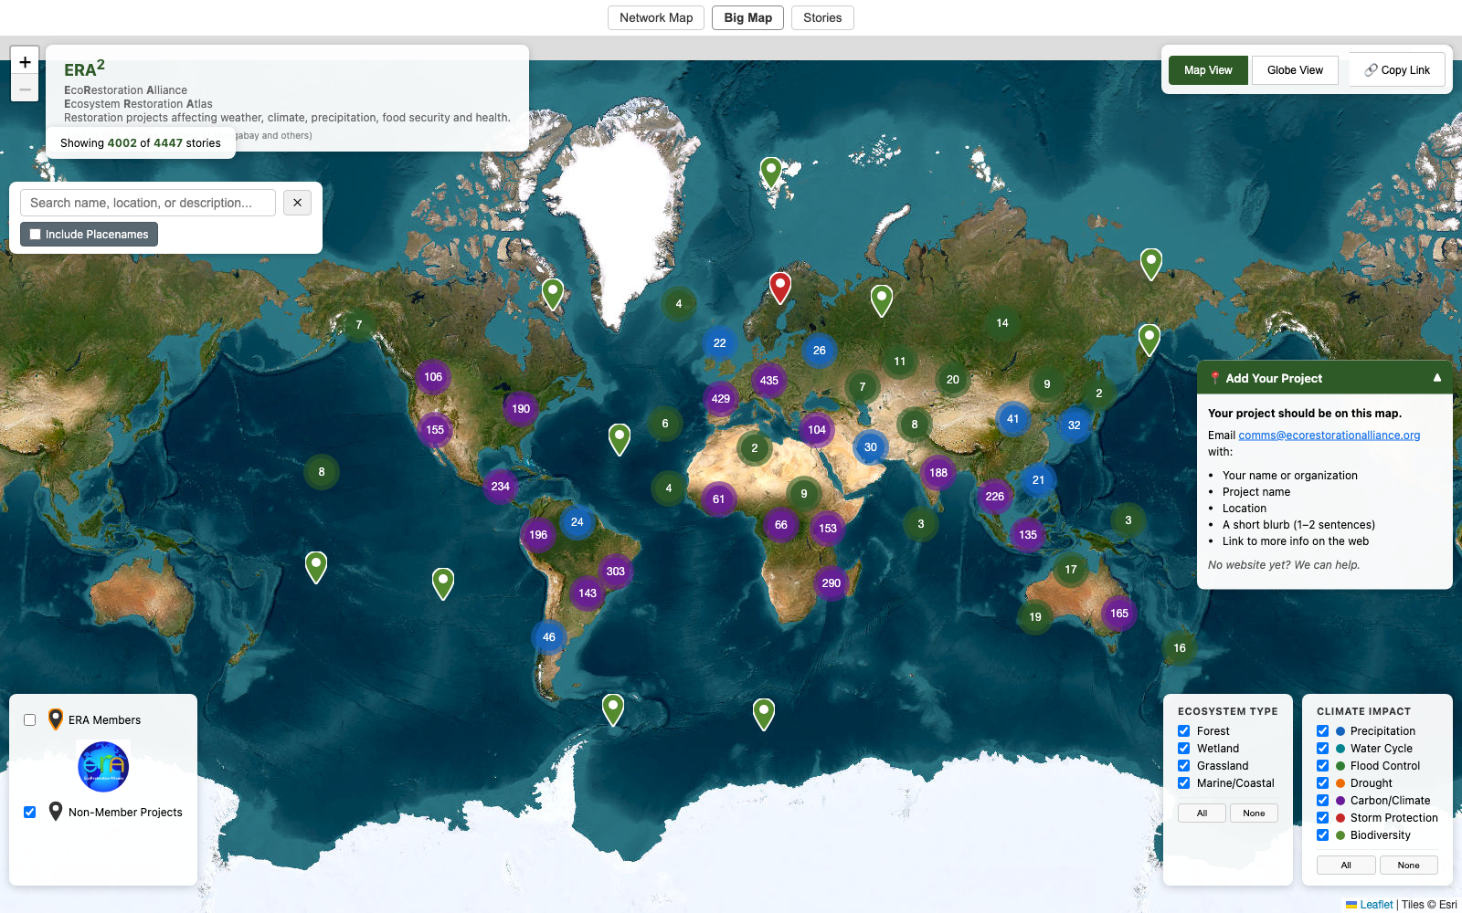Open the blue cluster marker showing 41
The width and height of the screenshot is (1462, 913).
pos(1013,419)
